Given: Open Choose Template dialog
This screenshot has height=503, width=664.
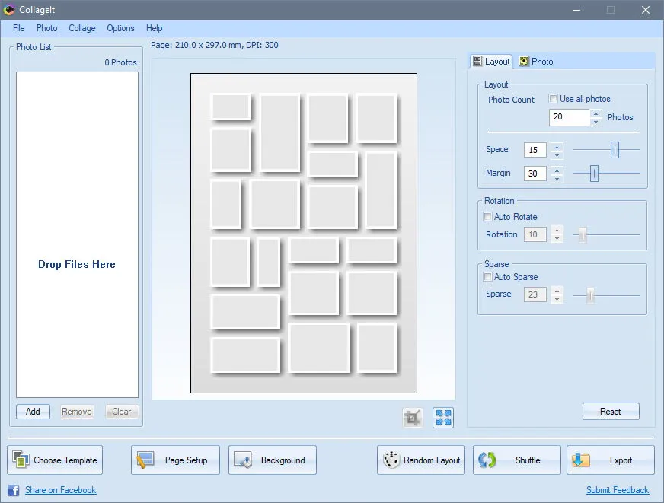Looking at the screenshot, I should (x=55, y=460).
